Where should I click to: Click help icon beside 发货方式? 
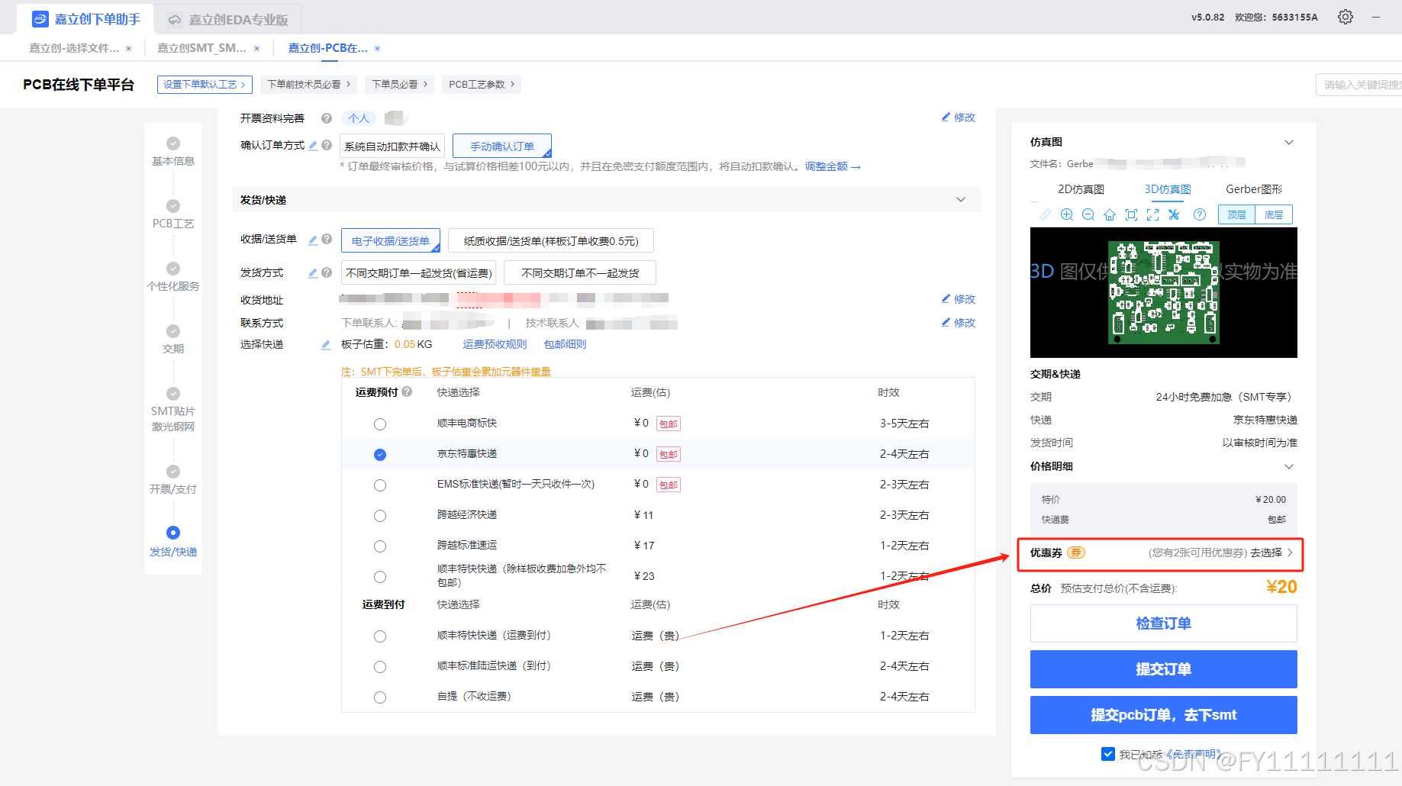point(327,272)
